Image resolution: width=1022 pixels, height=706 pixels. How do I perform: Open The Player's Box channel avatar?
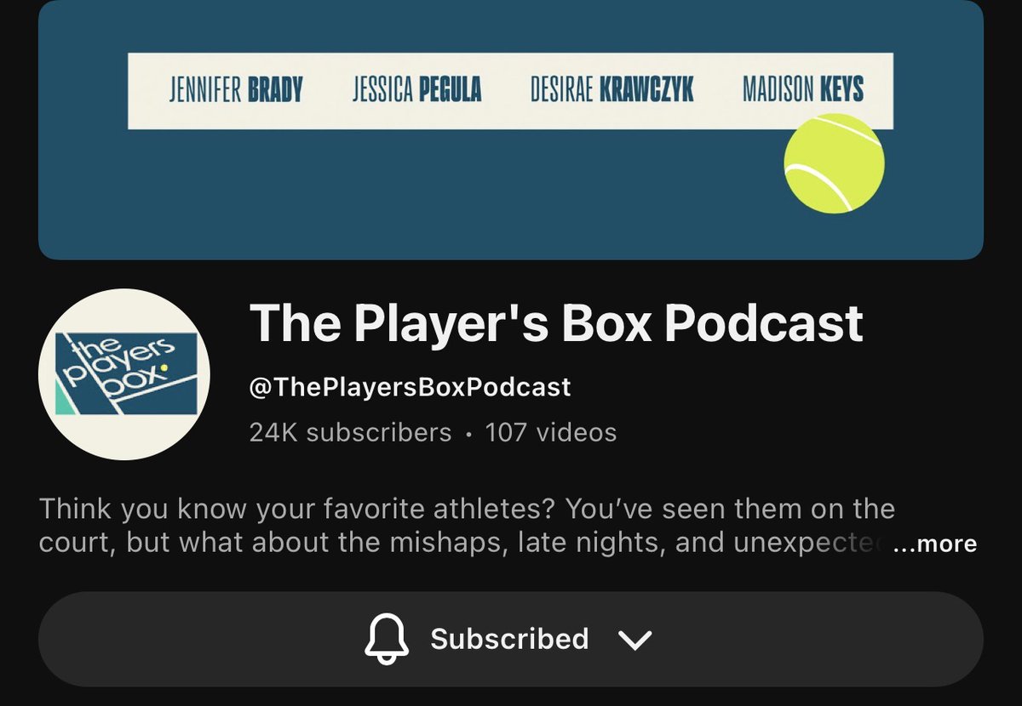point(124,374)
